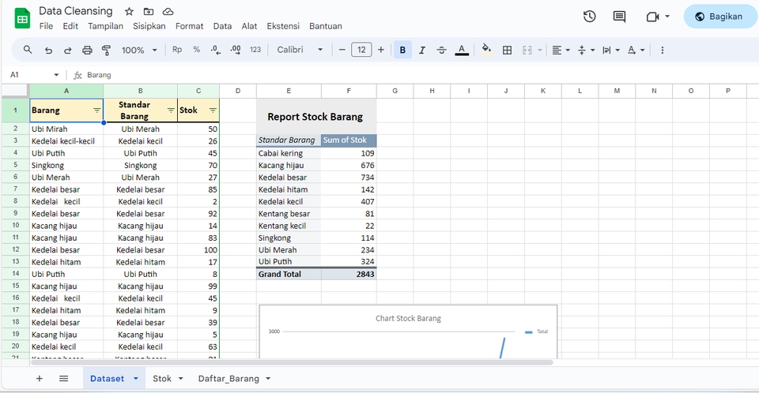
Task: Click the merge cells icon
Action: (x=527, y=50)
